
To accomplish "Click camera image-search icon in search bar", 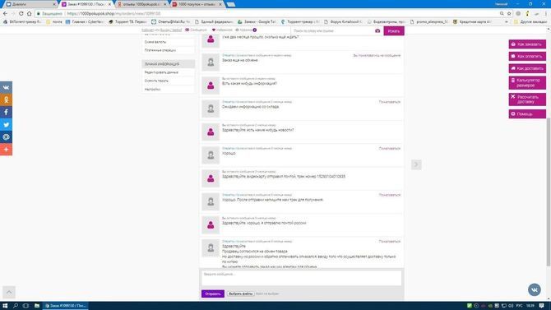I will pyautogui.click(x=377, y=31).
